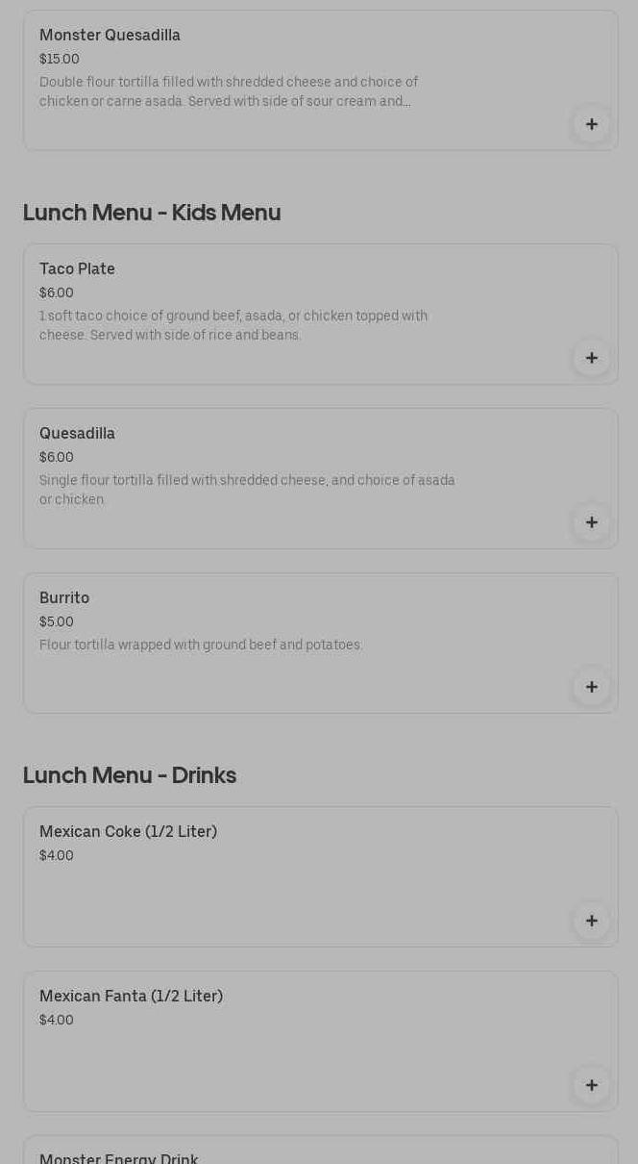
Task: Open the kids menu Quesadilla title
Action: pos(77,434)
